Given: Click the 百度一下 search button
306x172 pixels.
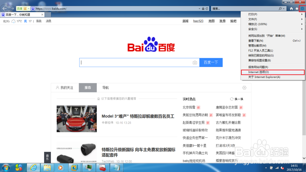Looking at the screenshot, I should (211, 62).
